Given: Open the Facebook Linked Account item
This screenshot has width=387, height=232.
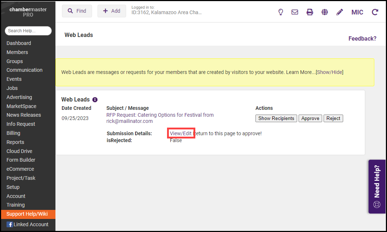Looking at the screenshot, I should [28, 224].
